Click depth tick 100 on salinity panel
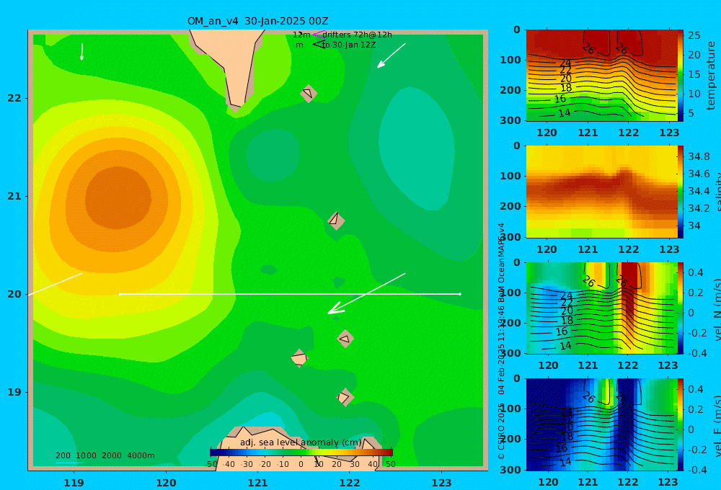The height and width of the screenshot is (490, 721). click(x=510, y=176)
